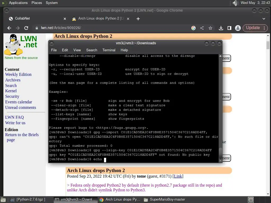Open System menu in top panel

[x=52, y=3]
